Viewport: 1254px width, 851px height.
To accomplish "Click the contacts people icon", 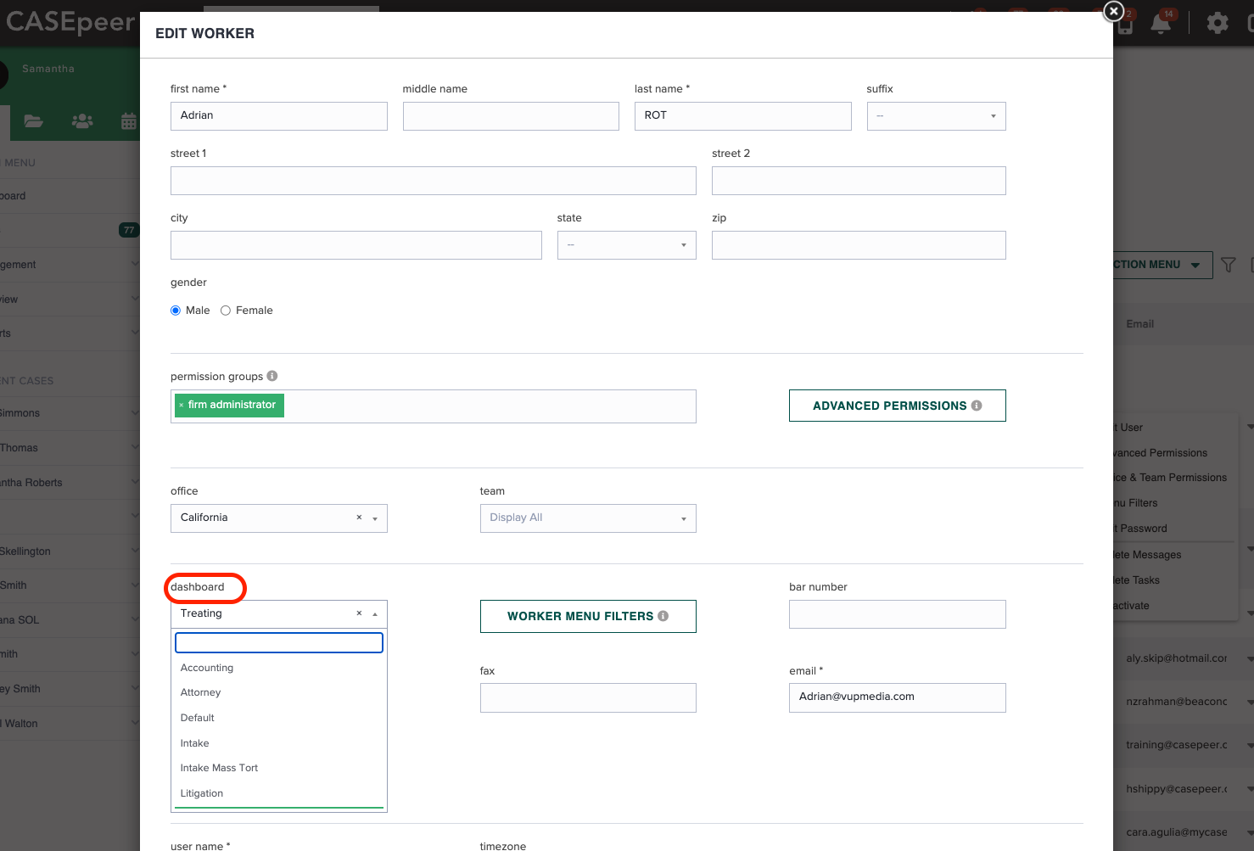I will 81,121.
